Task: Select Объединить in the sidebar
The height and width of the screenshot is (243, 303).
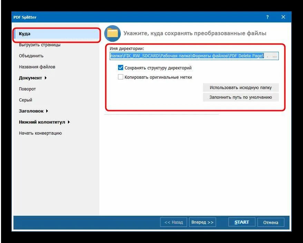Action: 31,56
